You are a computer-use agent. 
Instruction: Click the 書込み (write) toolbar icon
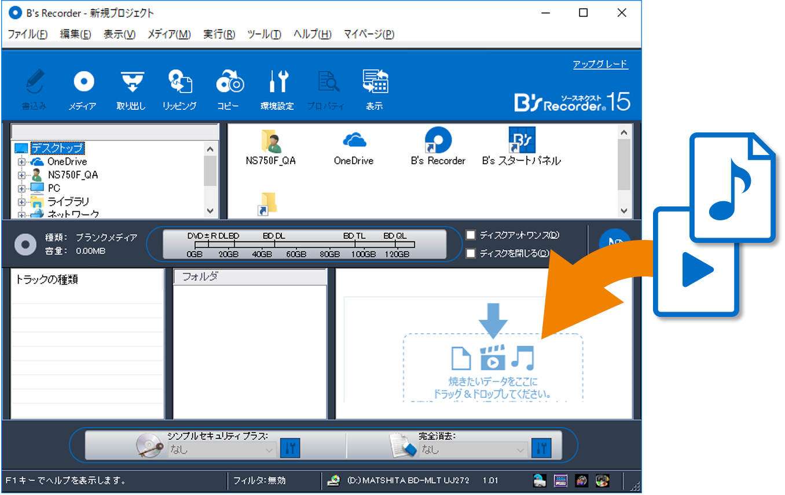coord(35,82)
